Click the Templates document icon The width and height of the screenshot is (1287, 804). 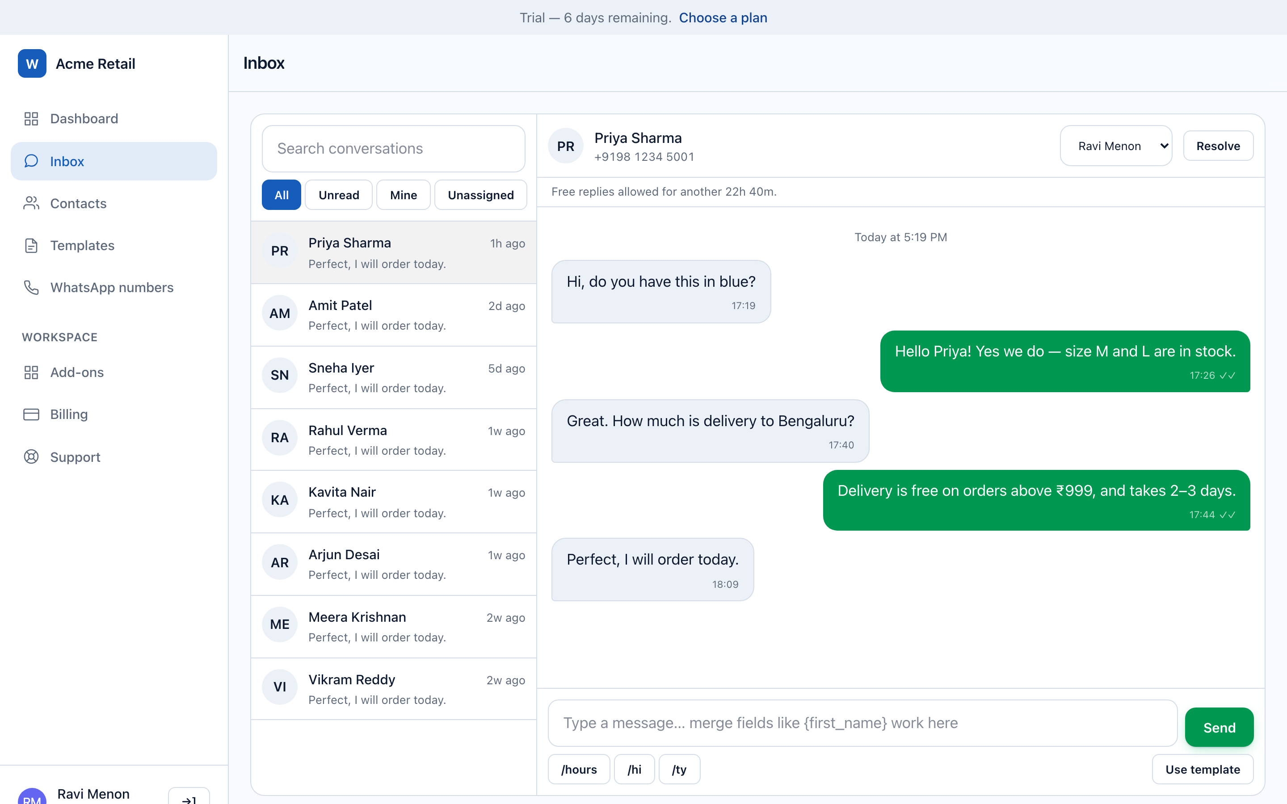[x=31, y=245]
